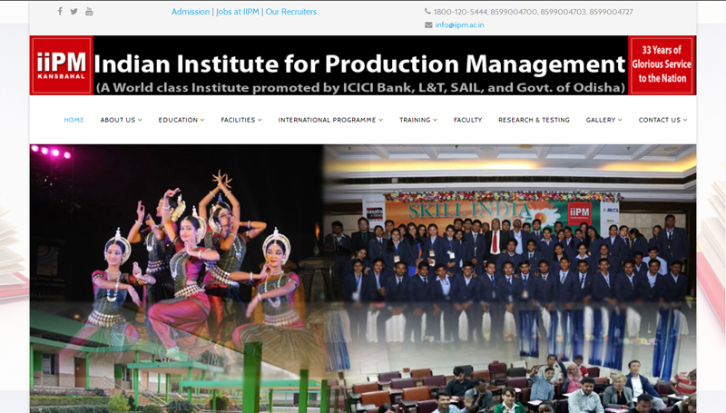
Task: Open the Facebook social icon
Action: (x=60, y=11)
